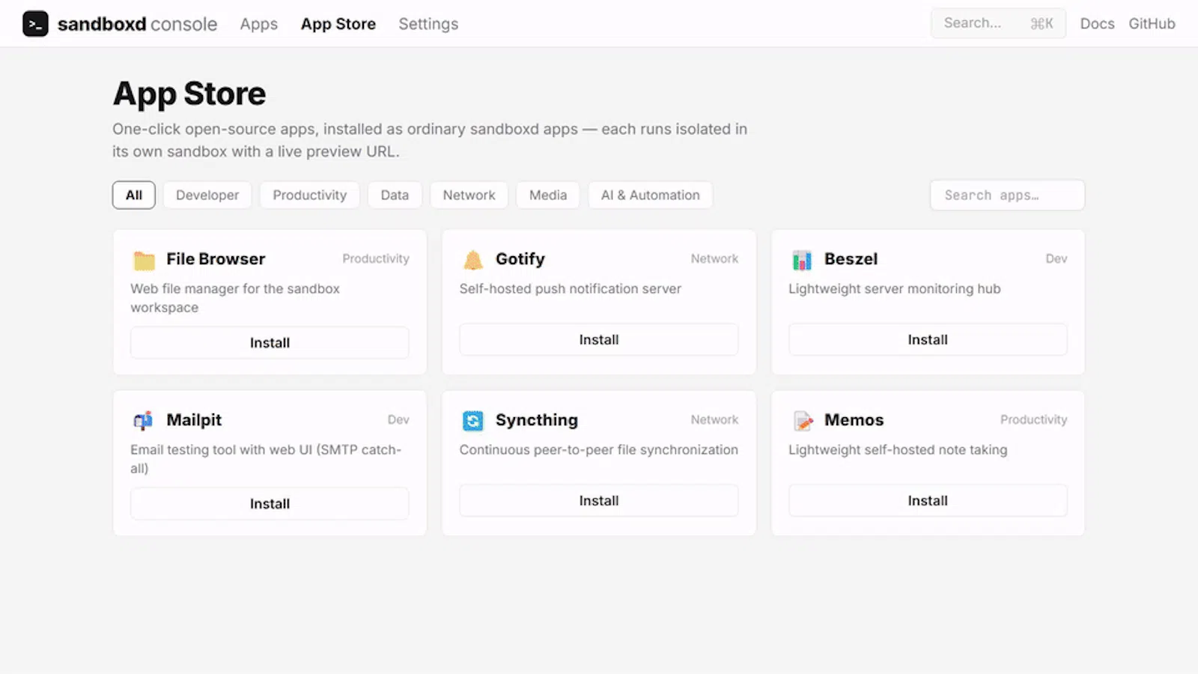Click the Network tag on Syncthing
1198x674 pixels.
[x=714, y=419]
